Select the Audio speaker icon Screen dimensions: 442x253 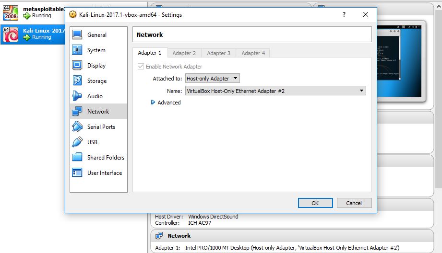click(x=77, y=96)
